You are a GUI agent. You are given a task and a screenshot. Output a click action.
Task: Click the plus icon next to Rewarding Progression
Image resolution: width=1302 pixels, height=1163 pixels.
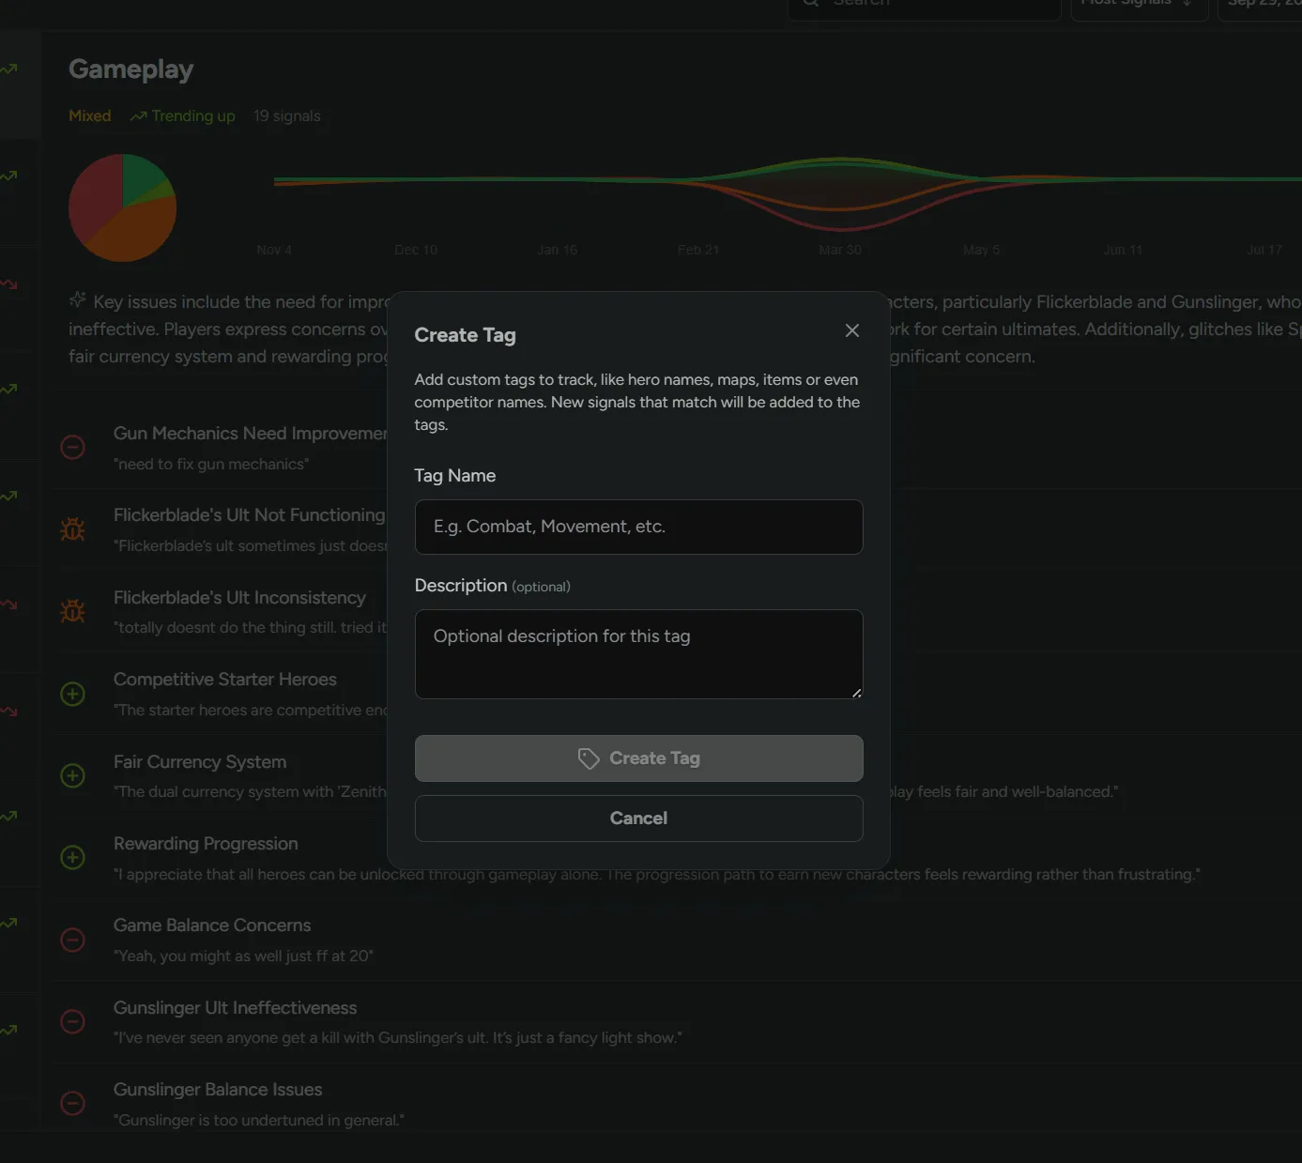72,857
